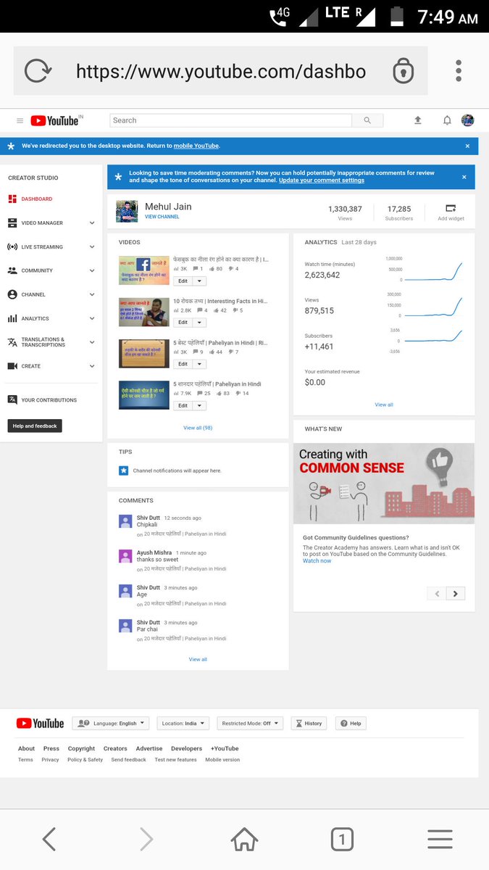Open the 5 best paheliyan wooden thumbnail
Viewport: 489px width, 870px height.
(144, 354)
